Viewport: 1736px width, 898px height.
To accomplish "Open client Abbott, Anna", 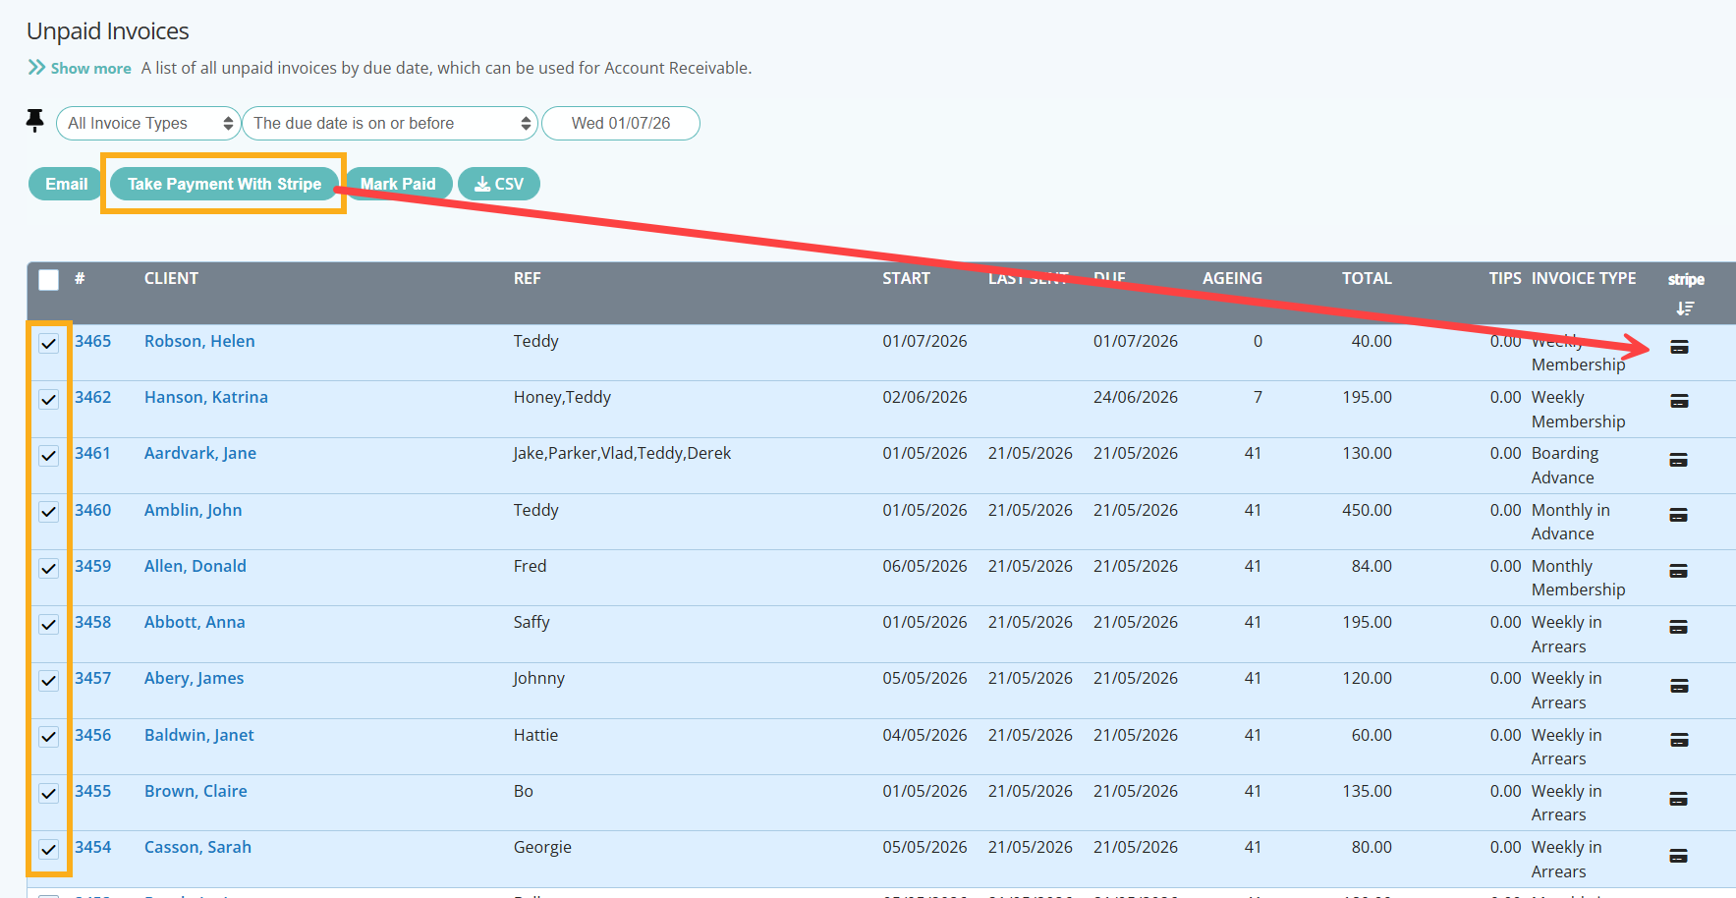I will point(195,622).
